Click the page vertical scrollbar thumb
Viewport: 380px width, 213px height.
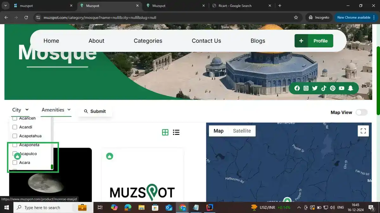pos(378,81)
